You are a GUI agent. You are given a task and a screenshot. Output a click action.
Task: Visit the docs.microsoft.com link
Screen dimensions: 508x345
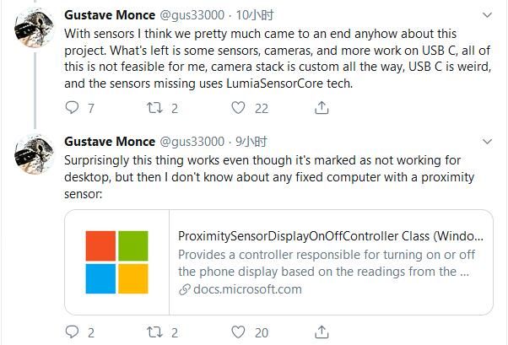pyautogui.click(x=246, y=289)
